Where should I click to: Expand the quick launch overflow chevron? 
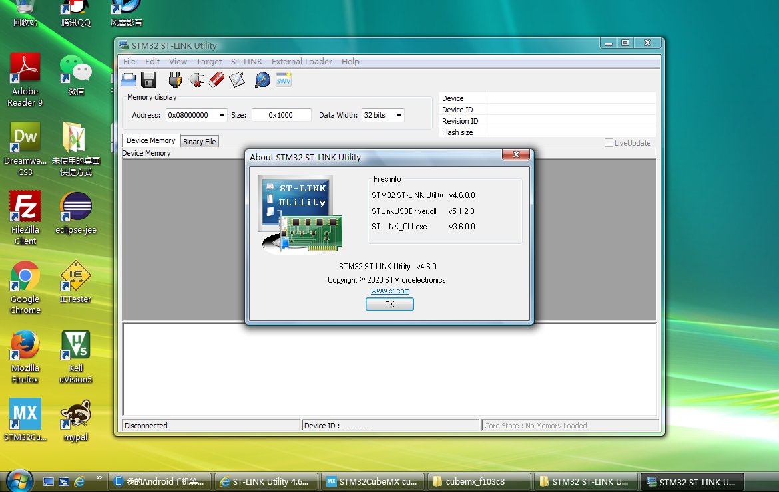[99, 478]
